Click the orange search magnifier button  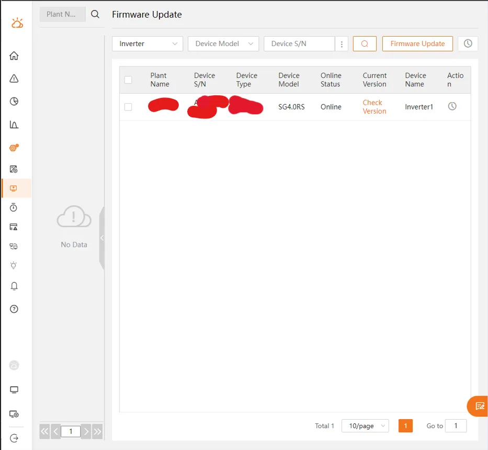(365, 44)
